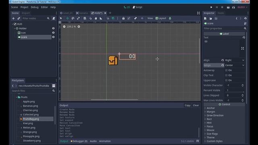Pause the running scene

217,7
